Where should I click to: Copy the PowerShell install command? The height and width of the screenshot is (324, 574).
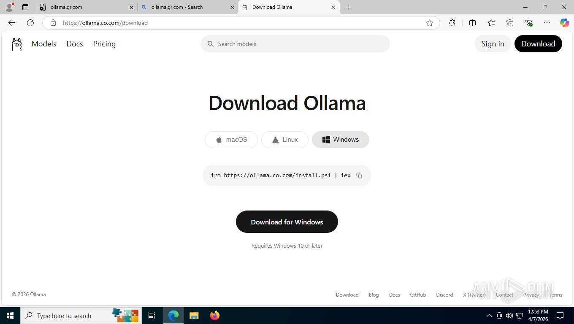(x=359, y=175)
